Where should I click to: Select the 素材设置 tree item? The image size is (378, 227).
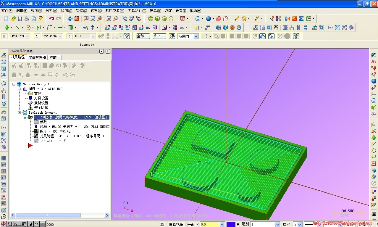(41, 103)
